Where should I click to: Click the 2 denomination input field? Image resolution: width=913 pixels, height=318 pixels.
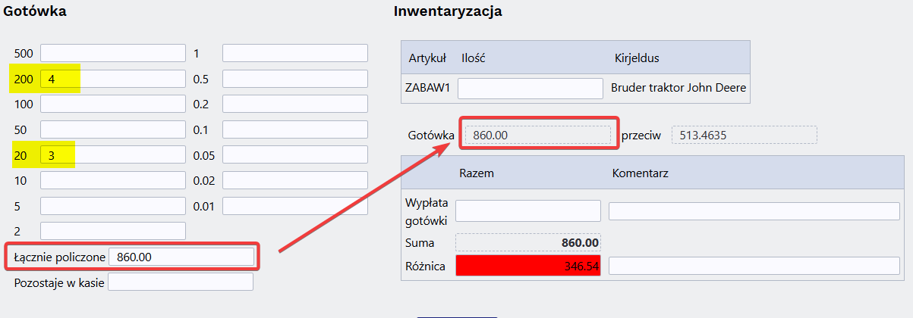112,231
